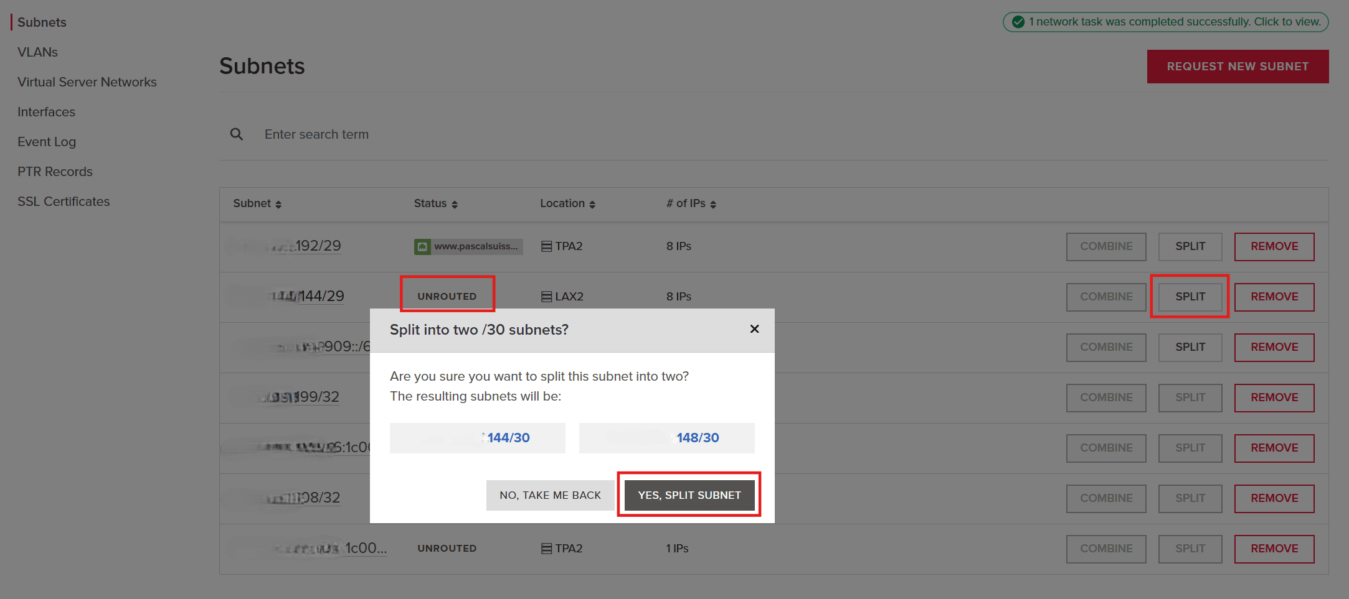Sort by Status column arrows

click(x=455, y=204)
